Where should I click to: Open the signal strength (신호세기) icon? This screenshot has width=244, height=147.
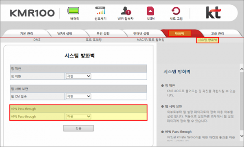coord(100,11)
